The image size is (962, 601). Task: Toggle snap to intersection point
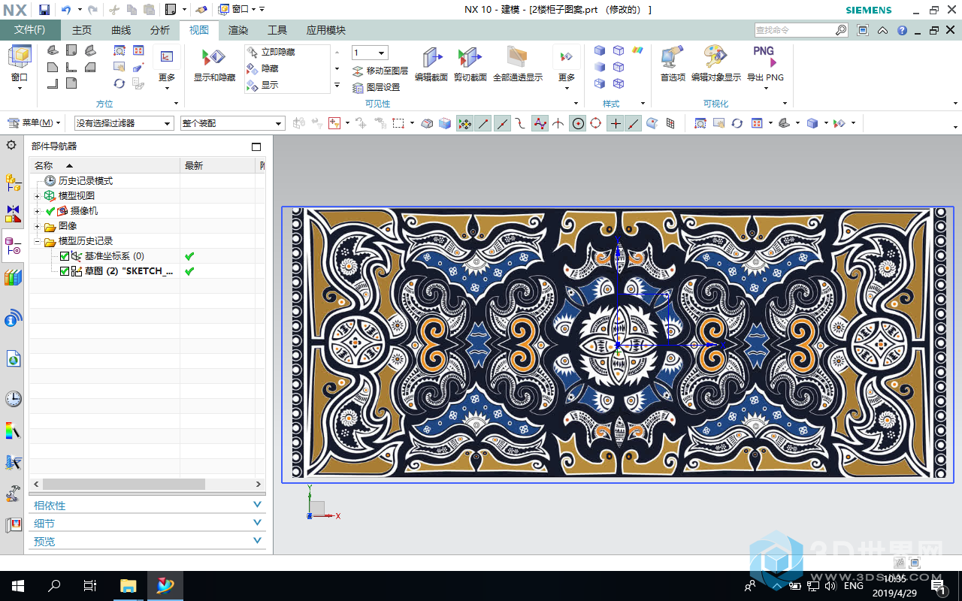559,123
